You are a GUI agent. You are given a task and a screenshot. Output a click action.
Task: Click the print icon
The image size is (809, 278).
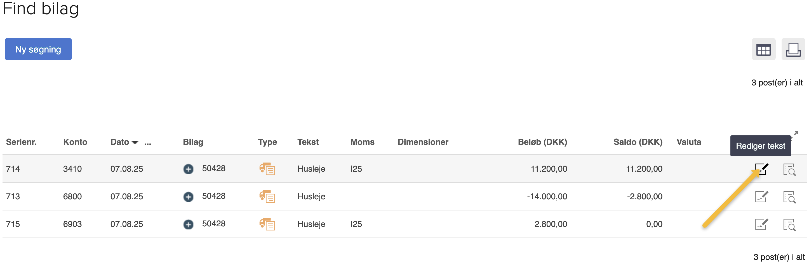coord(793,49)
